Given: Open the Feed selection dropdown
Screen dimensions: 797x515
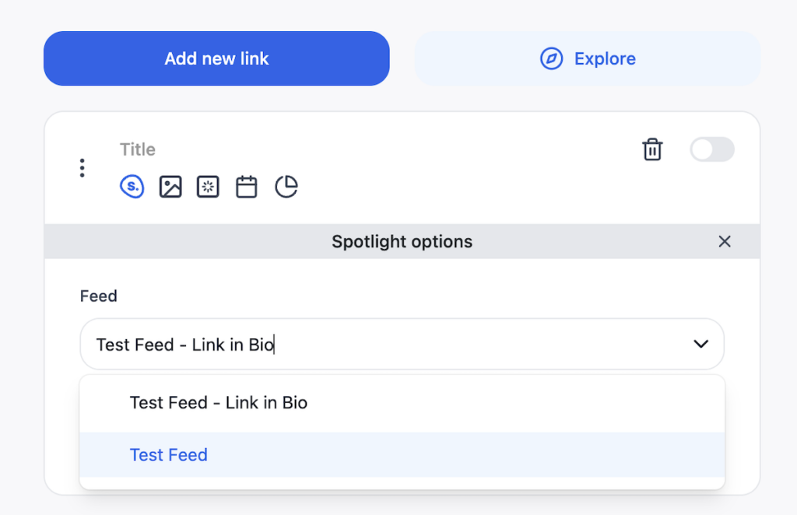Looking at the screenshot, I should click(x=402, y=343).
